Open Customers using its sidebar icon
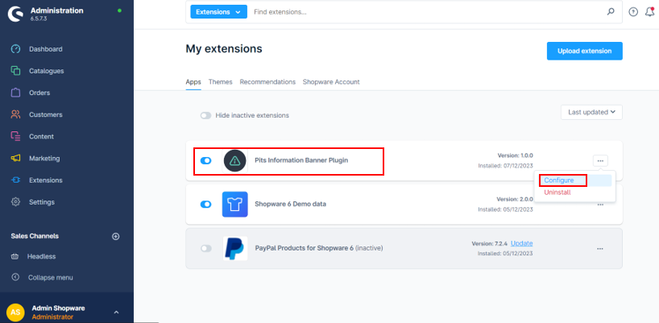The width and height of the screenshot is (659, 323). tap(15, 114)
